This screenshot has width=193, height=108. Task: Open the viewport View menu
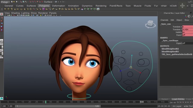click(x=7, y=13)
